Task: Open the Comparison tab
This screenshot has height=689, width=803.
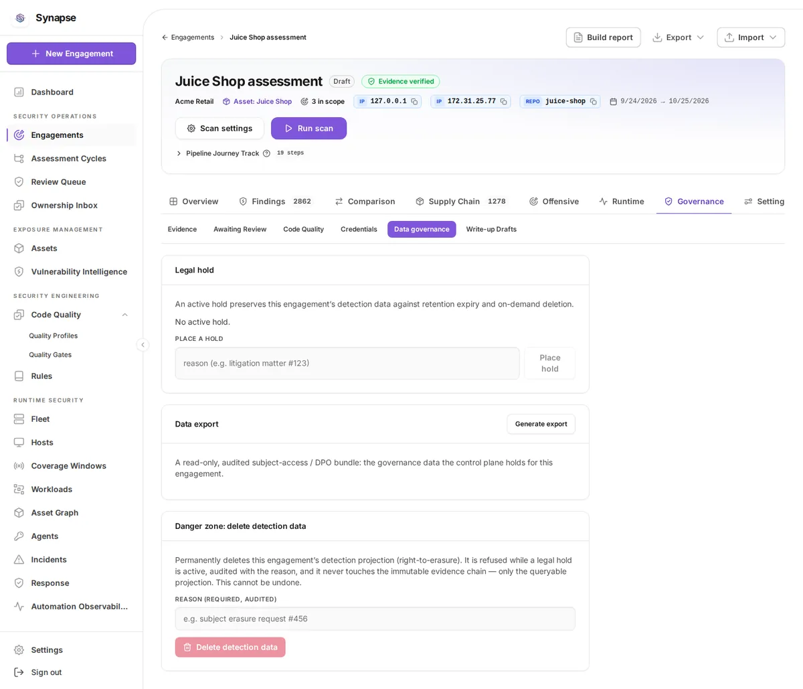Action: pyautogui.click(x=365, y=202)
